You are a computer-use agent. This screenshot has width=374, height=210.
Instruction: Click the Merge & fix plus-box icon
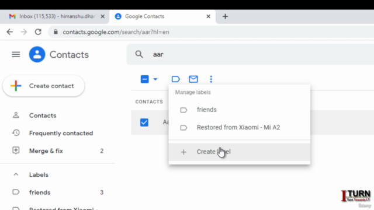coord(16,150)
